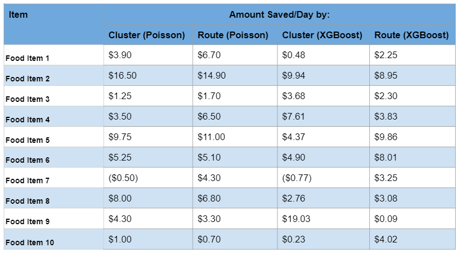This screenshot has height=253, width=459.
Task: Select the $7.61 cell in Food Item 4 row
Action: pyautogui.click(x=294, y=117)
